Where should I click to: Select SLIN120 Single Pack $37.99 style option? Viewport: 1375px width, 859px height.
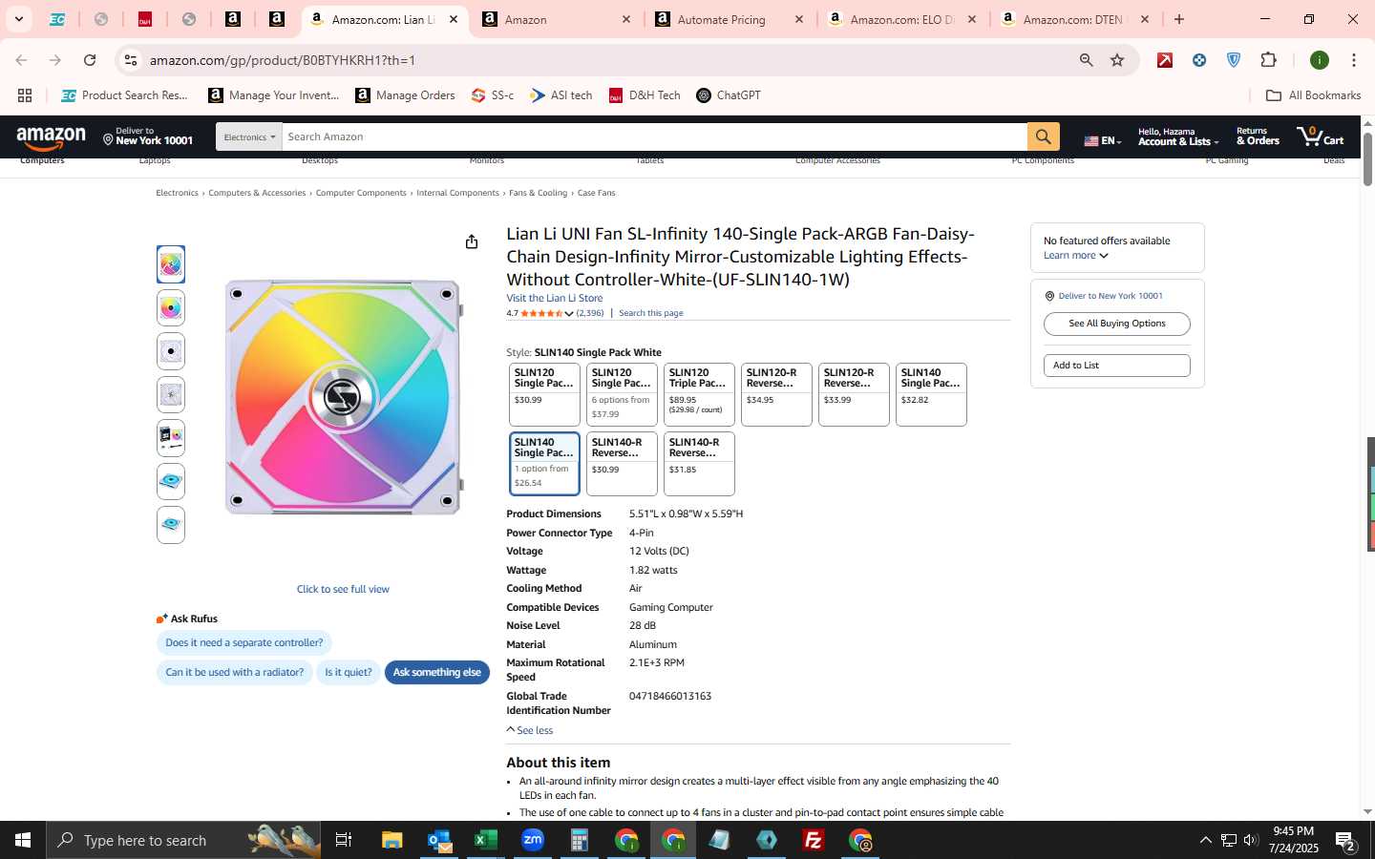622,394
